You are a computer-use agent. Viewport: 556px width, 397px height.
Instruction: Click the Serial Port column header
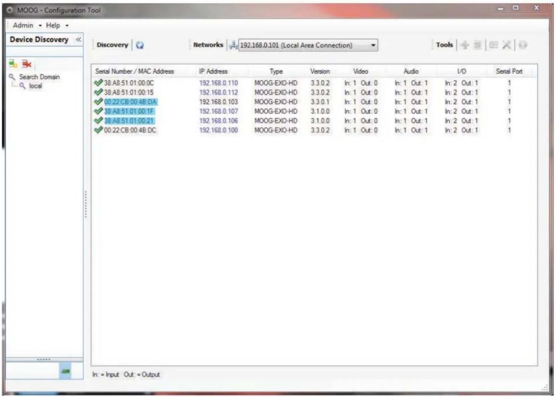click(508, 71)
